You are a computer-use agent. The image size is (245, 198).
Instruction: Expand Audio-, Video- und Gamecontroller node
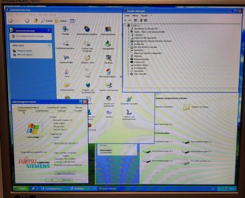[129, 32]
